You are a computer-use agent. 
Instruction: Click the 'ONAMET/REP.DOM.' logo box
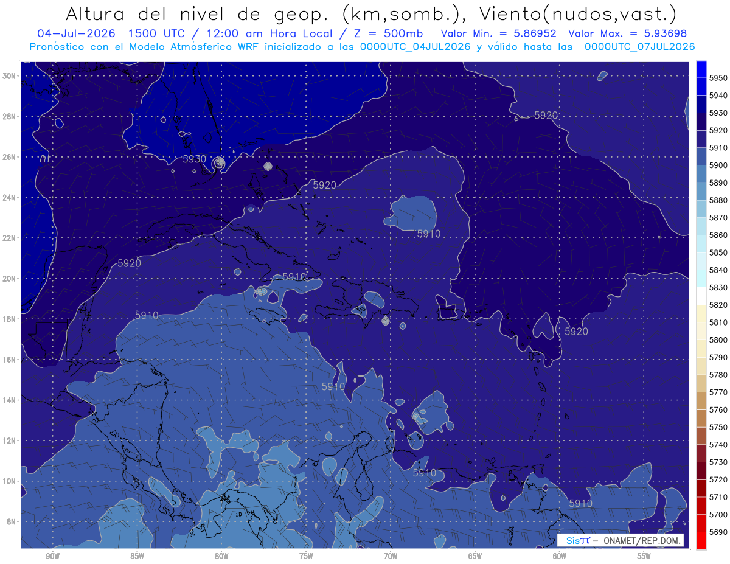coord(620,541)
